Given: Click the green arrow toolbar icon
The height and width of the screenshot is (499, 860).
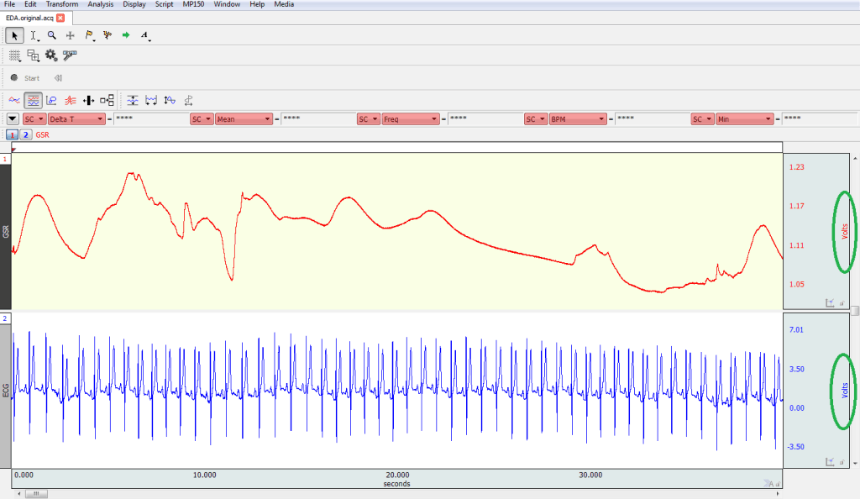Looking at the screenshot, I should pos(126,35).
